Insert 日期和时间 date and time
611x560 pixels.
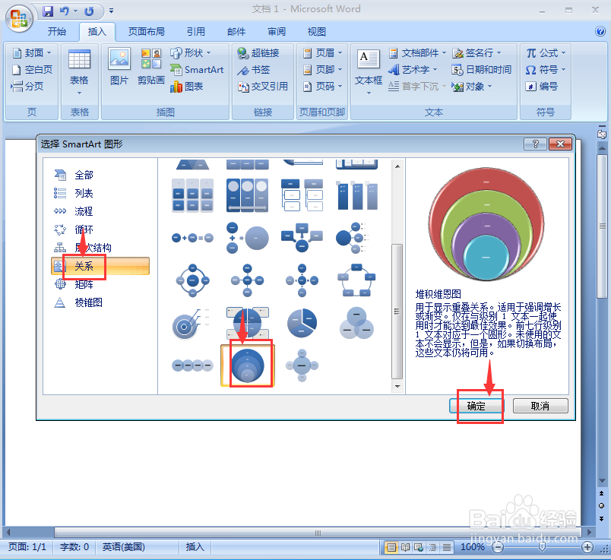[x=481, y=70]
